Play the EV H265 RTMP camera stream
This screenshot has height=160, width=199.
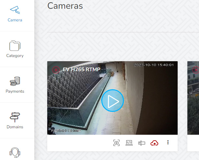tap(113, 100)
